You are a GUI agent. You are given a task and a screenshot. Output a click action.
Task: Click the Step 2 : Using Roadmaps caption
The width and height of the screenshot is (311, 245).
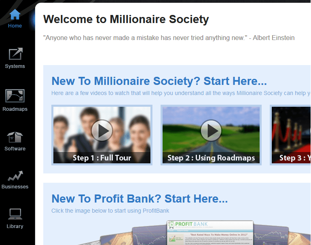pyautogui.click(x=211, y=158)
